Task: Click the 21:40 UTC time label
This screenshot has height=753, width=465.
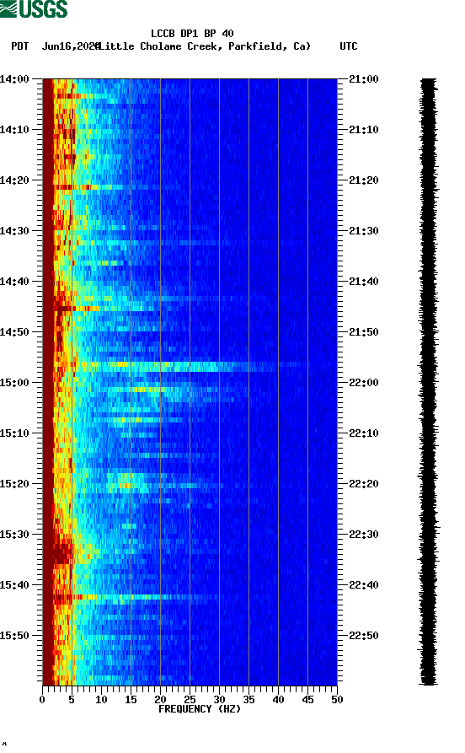Action: tap(364, 282)
